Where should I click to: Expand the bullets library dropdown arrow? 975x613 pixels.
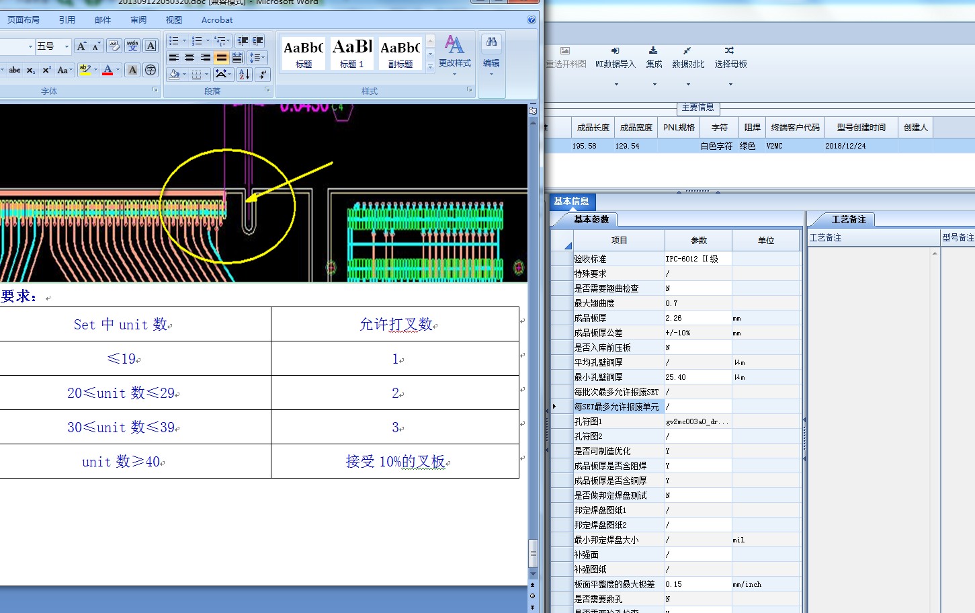pyautogui.click(x=184, y=41)
